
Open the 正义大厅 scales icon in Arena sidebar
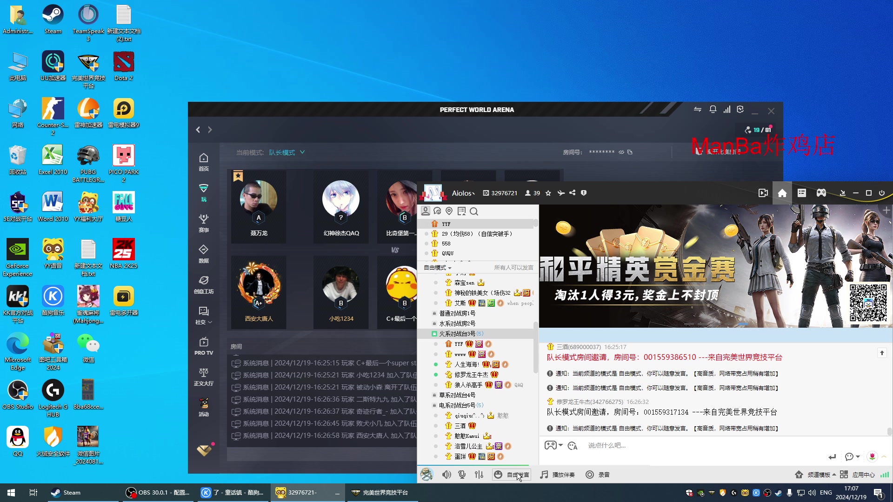[204, 377]
